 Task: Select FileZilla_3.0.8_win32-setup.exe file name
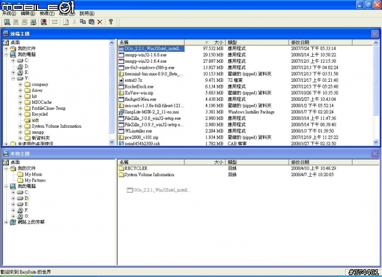point(153,118)
